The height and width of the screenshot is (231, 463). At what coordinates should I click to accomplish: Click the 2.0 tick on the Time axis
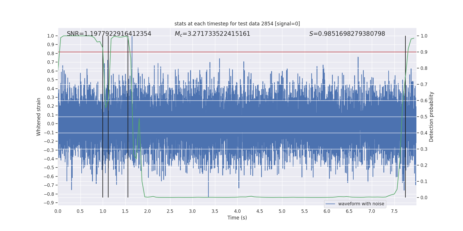click(x=148, y=211)
